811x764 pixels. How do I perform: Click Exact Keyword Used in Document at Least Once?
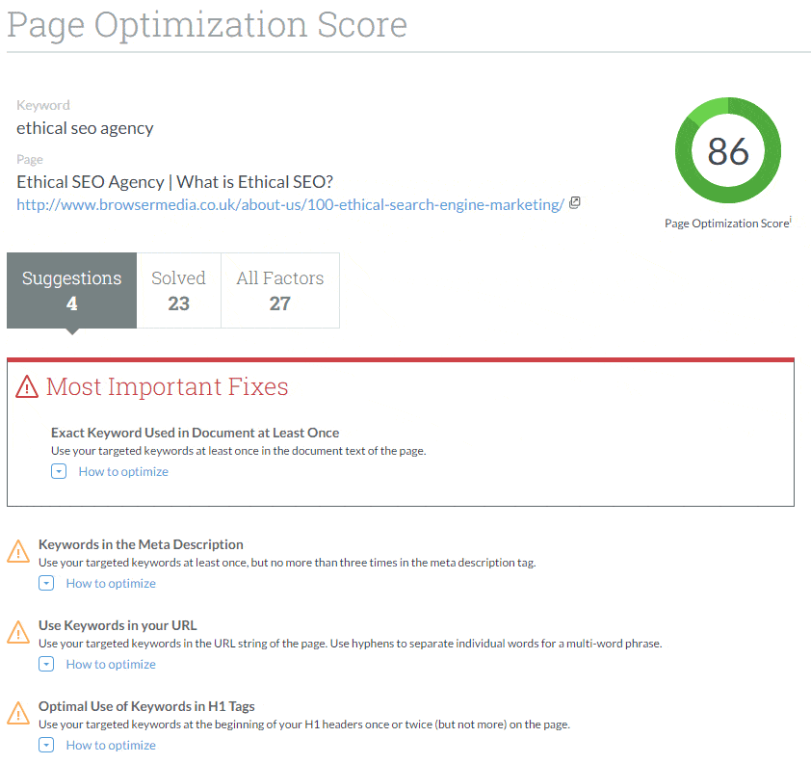[195, 433]
